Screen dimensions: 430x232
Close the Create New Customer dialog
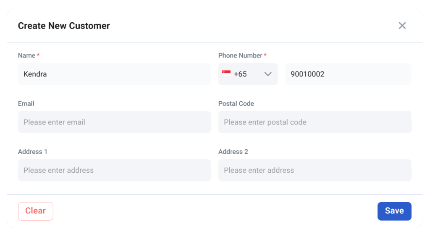[402, 26]
